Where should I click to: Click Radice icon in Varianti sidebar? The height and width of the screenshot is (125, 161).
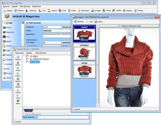point(18,63)
